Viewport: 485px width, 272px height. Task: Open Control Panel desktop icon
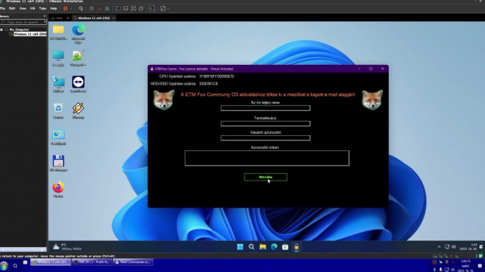[x=58, y=138]
